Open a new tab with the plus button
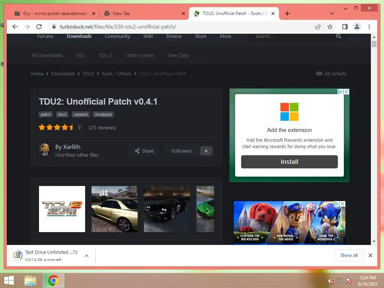Screen dimensions: 384x288 287,13
